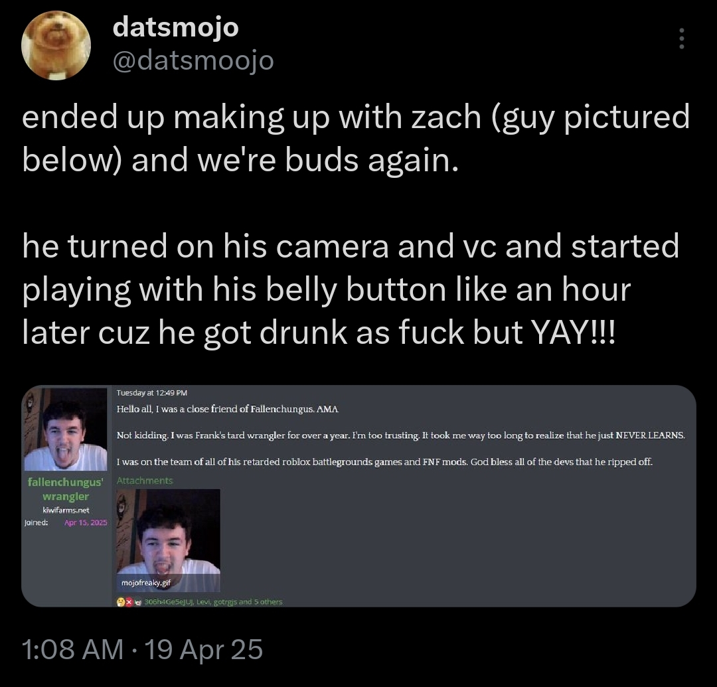Click the fallenchungus' wrangler username
This screenshot has height=687, width=717.
(x=64, y=489)
